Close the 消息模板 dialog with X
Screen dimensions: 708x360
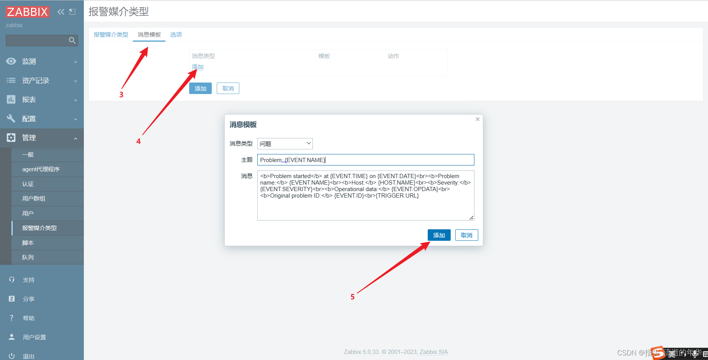(x=477, y=119)
